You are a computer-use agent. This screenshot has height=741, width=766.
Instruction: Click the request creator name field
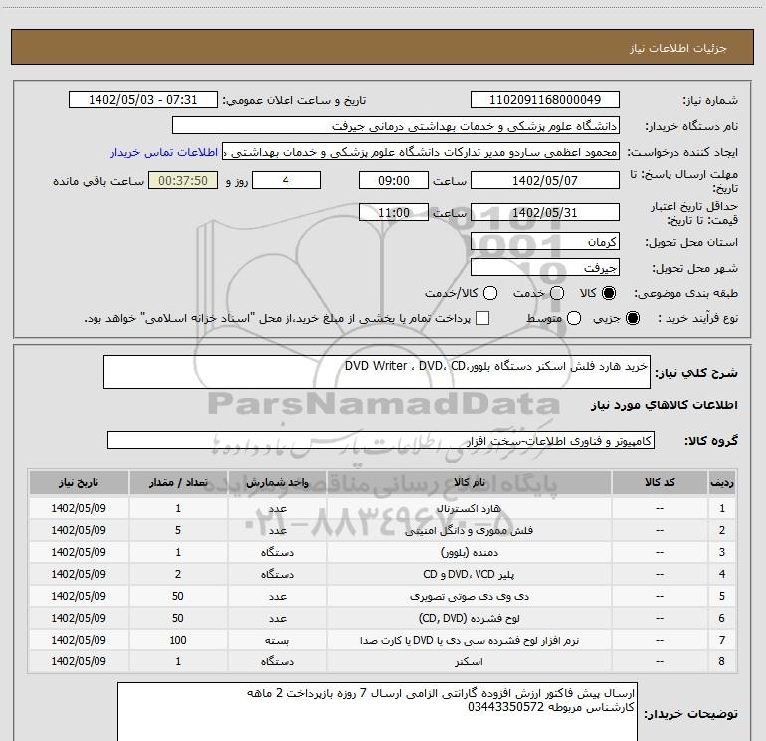(x=421, y=152)
